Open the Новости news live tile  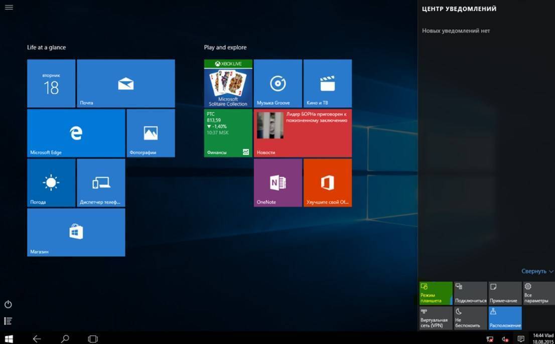pos(303,133)
